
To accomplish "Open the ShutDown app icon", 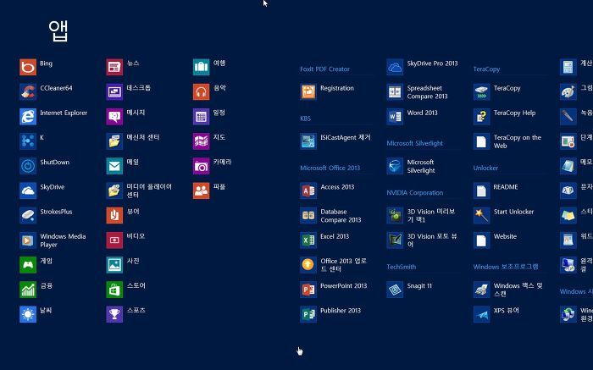I will 28,166.
